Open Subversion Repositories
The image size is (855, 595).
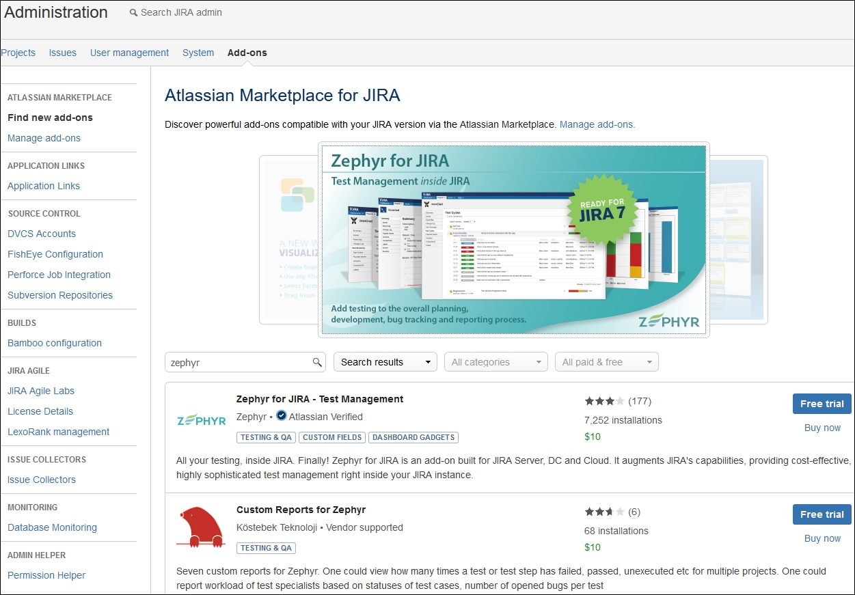(x=60, y=295)
